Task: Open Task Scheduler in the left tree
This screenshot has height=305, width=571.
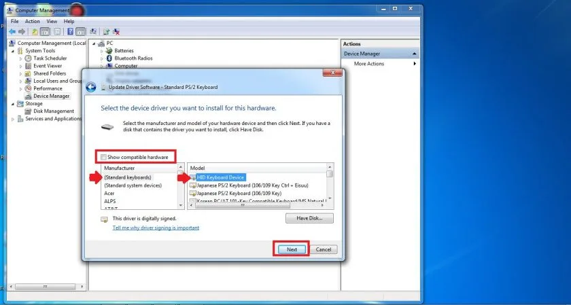Action: pyautogui.click(x=50, y=58)
